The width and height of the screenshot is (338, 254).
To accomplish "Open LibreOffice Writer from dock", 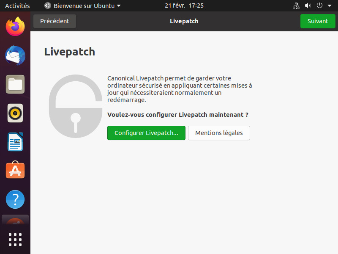I will tap(15, 142).
